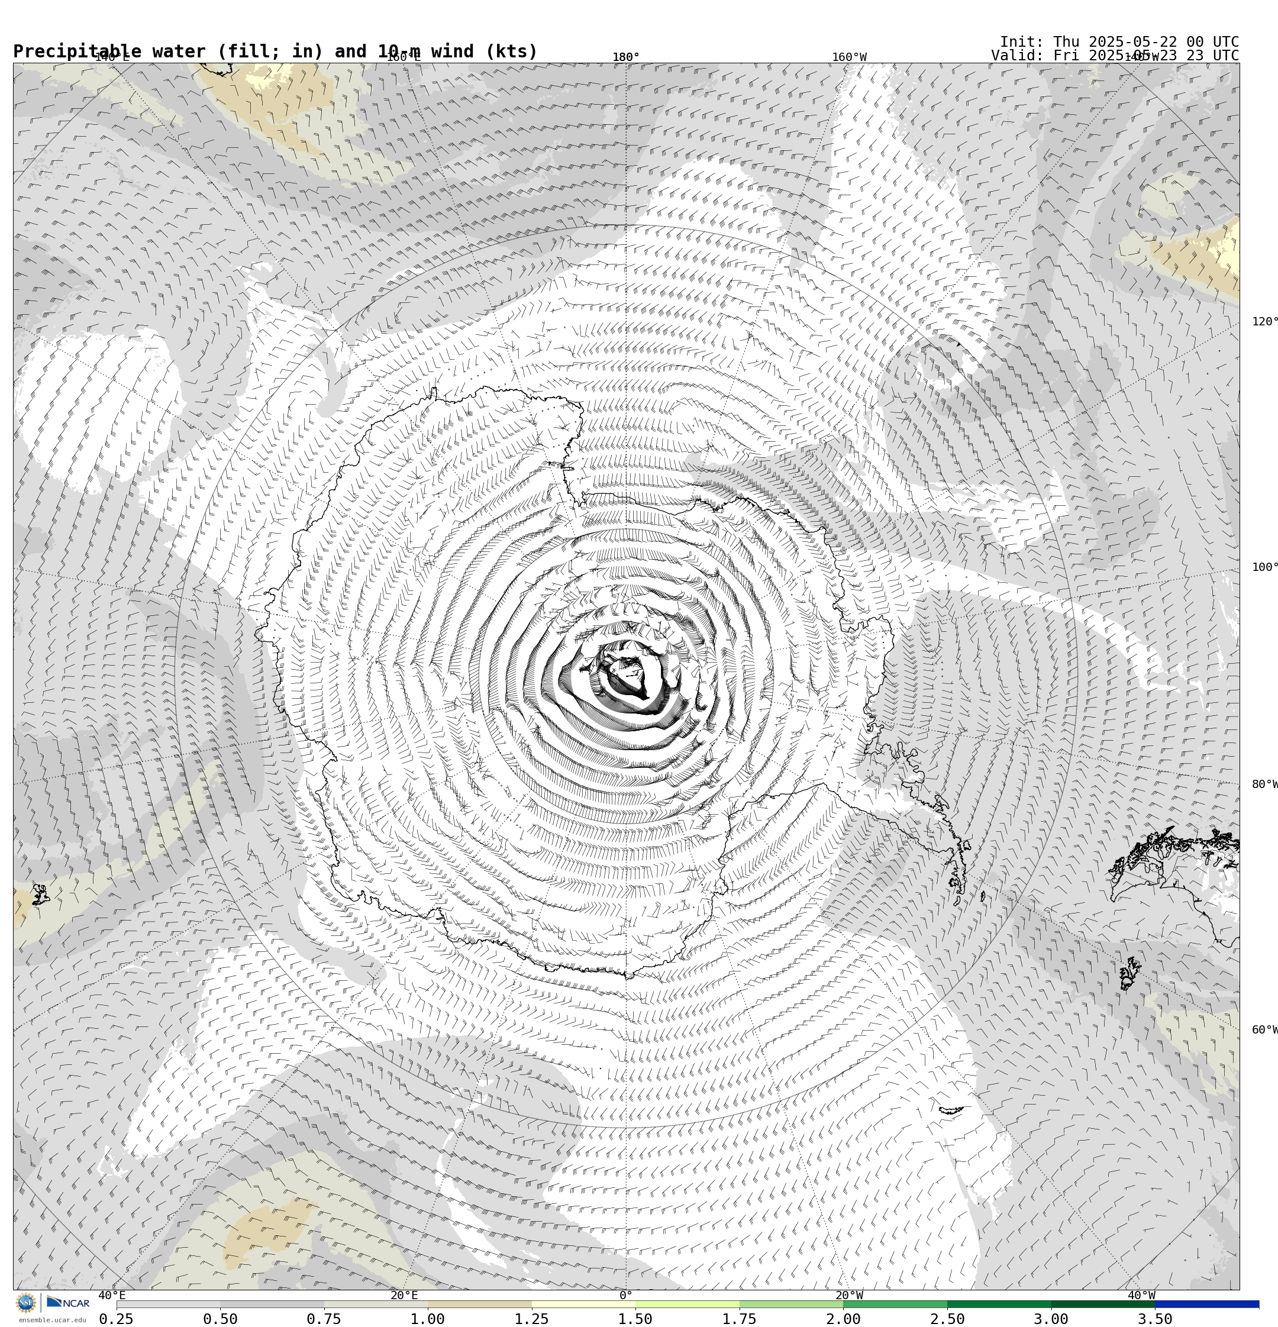Select the light green 1.50–1.75 colorbar segment
1278x1327 pixels.
(688, 1304)
